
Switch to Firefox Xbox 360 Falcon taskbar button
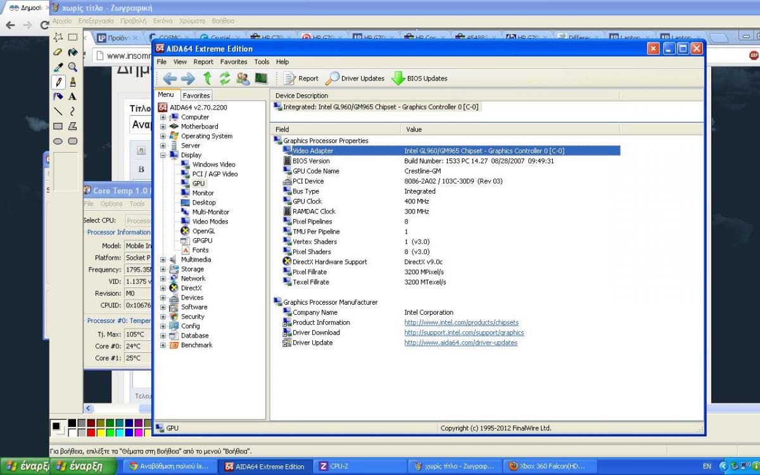pos(550,467)
